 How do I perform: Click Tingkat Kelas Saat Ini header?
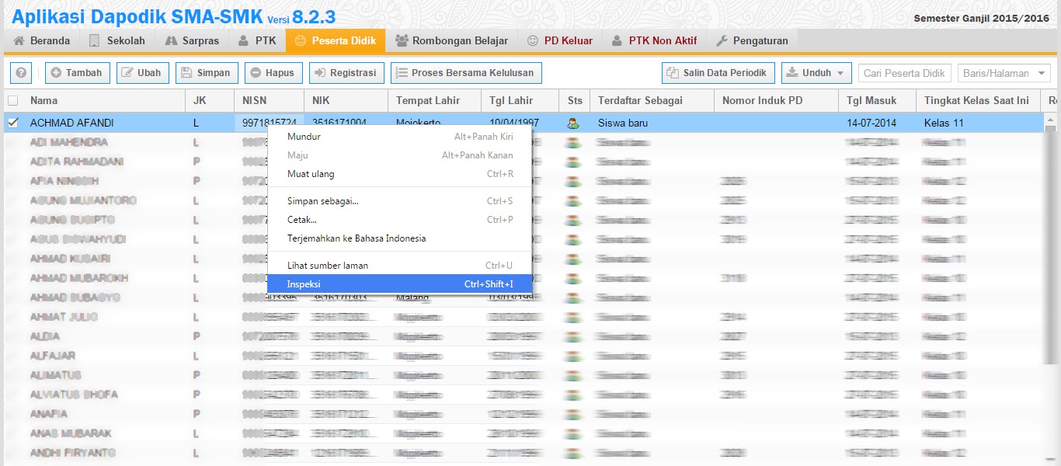978,100
